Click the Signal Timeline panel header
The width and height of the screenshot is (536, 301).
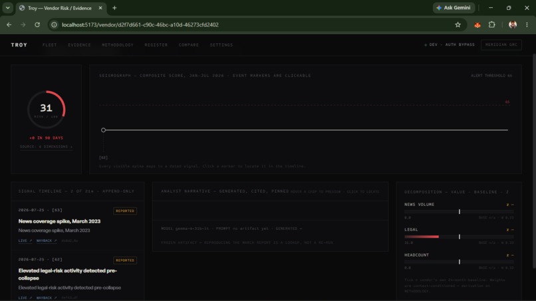pos(76,191)
